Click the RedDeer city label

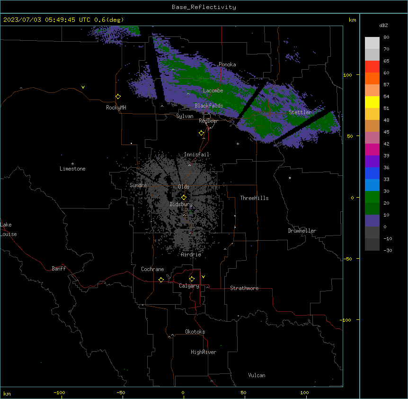(x=208, y=121)
